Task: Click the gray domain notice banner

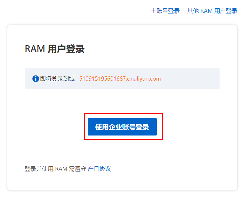Action: [x=122, y=79]
